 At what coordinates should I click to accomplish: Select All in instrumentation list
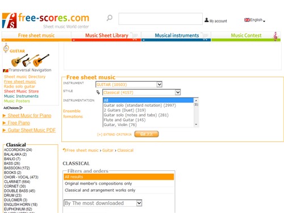(148, 100)
